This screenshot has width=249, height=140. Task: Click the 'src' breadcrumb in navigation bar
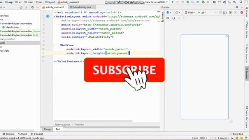(18, 2)
